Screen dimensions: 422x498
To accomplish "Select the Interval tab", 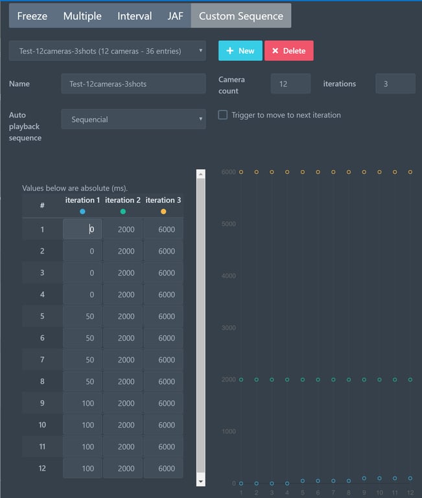I will [134, 16].
